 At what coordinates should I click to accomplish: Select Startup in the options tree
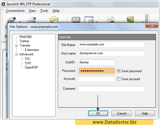click(x=24, y=41)
